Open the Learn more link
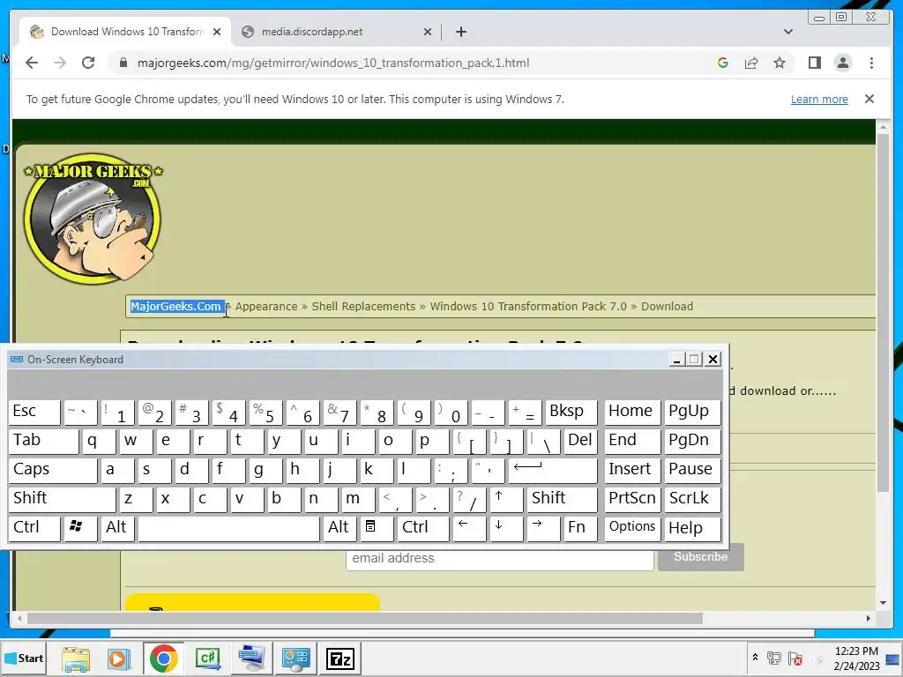The width and height of the screenshot is (903, 677). tap(819, 99)
